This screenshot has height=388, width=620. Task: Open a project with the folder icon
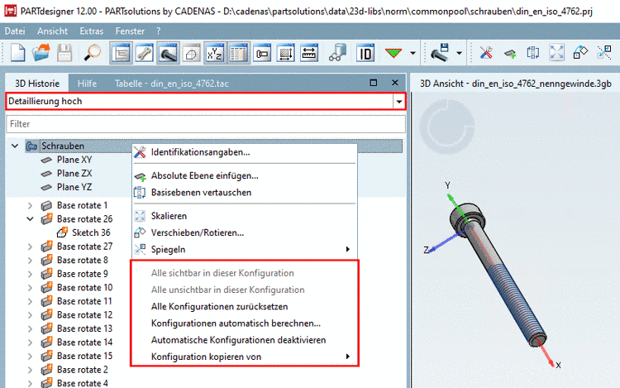click(x=41, y=53)
